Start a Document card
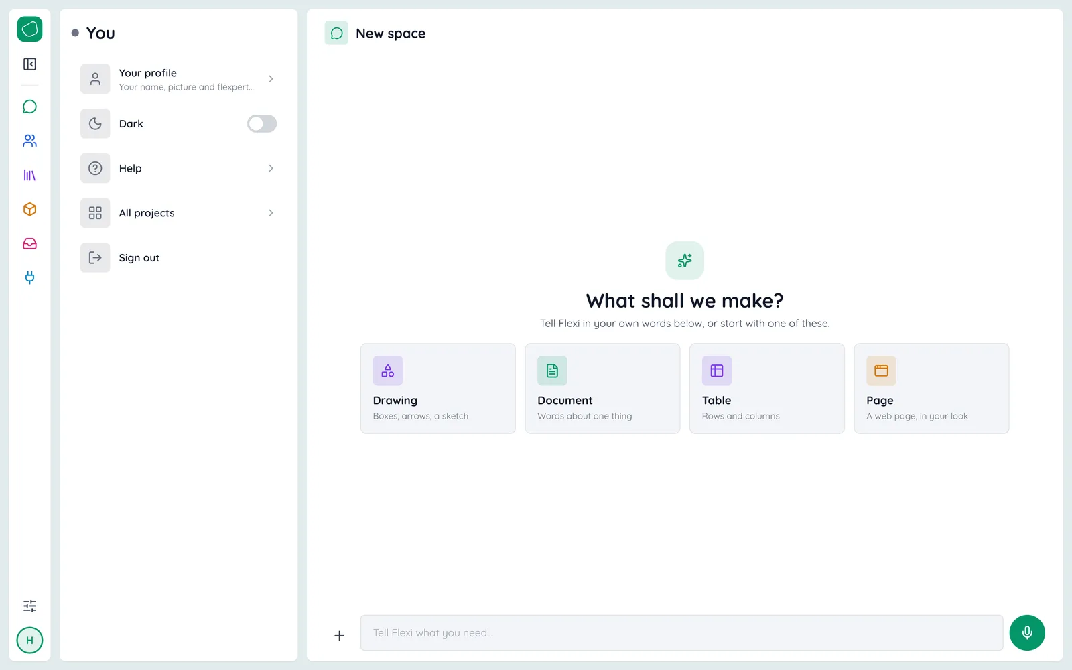This screenshot has height=670, width=1072. (602, 389)
